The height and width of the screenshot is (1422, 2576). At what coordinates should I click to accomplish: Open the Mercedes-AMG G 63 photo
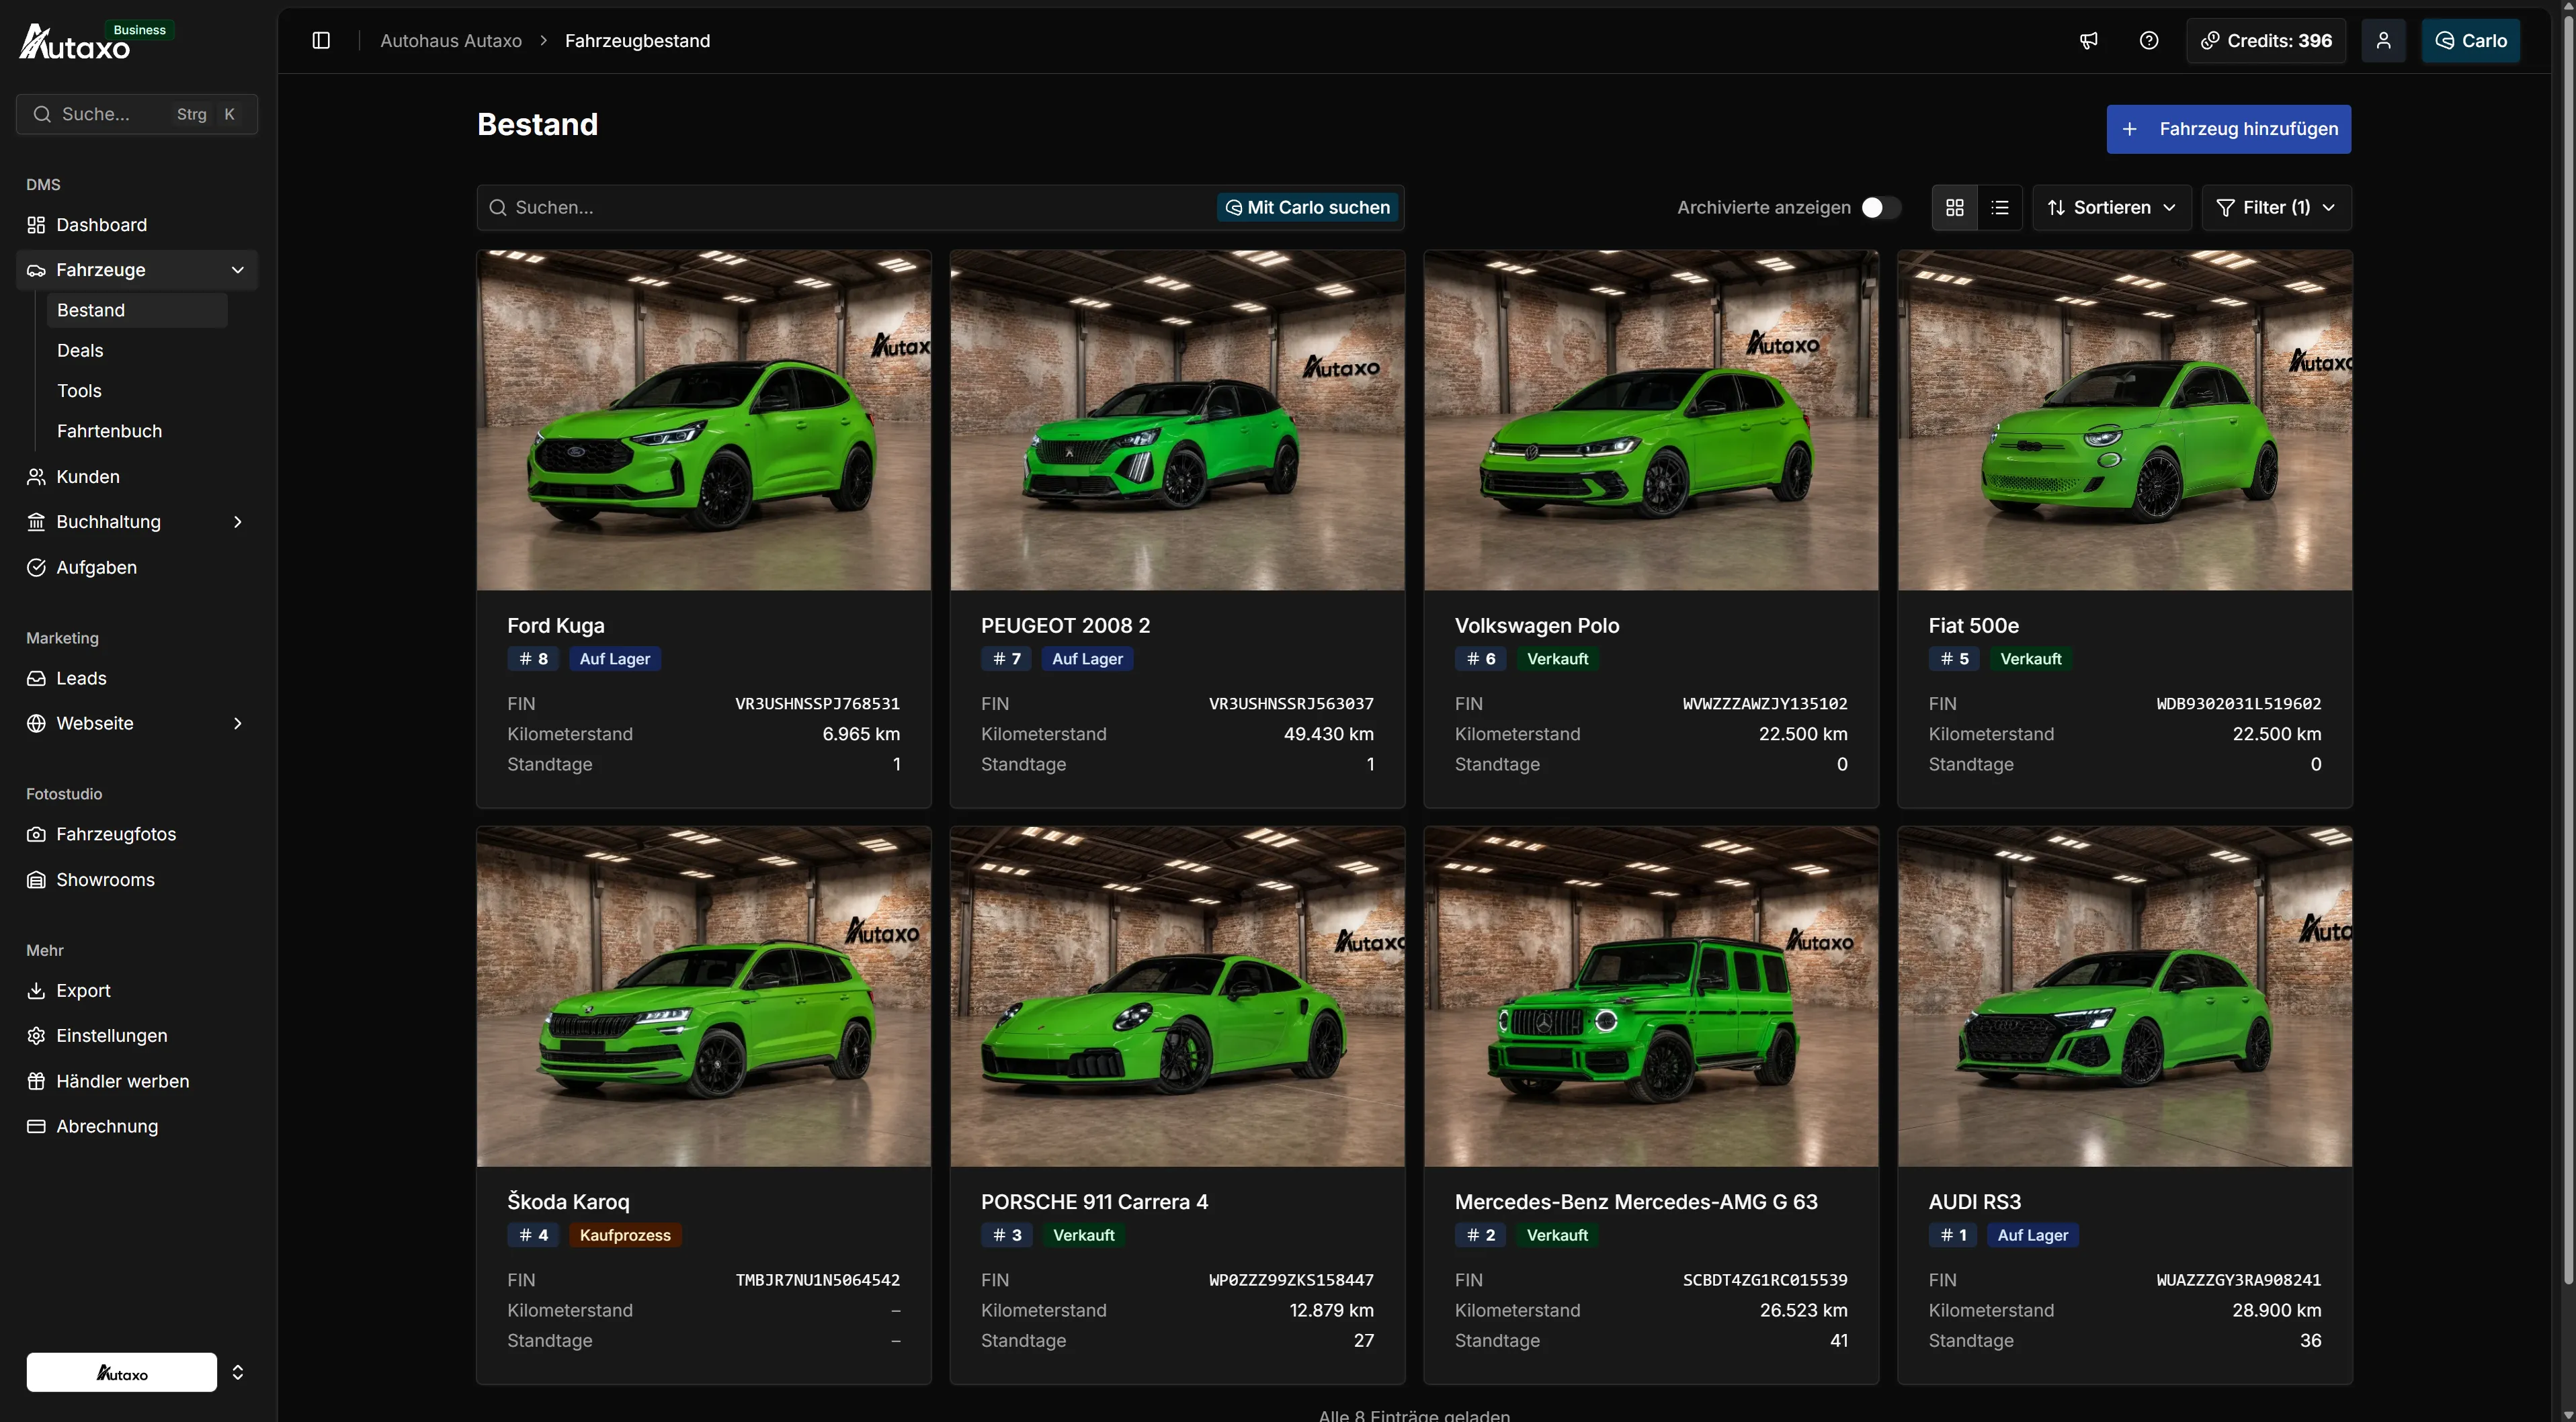1652,997
